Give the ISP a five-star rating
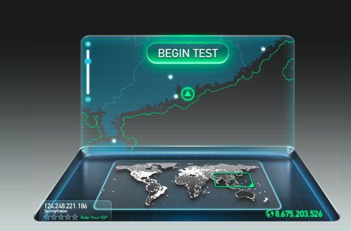351x231 pixels. coord(75,217)
